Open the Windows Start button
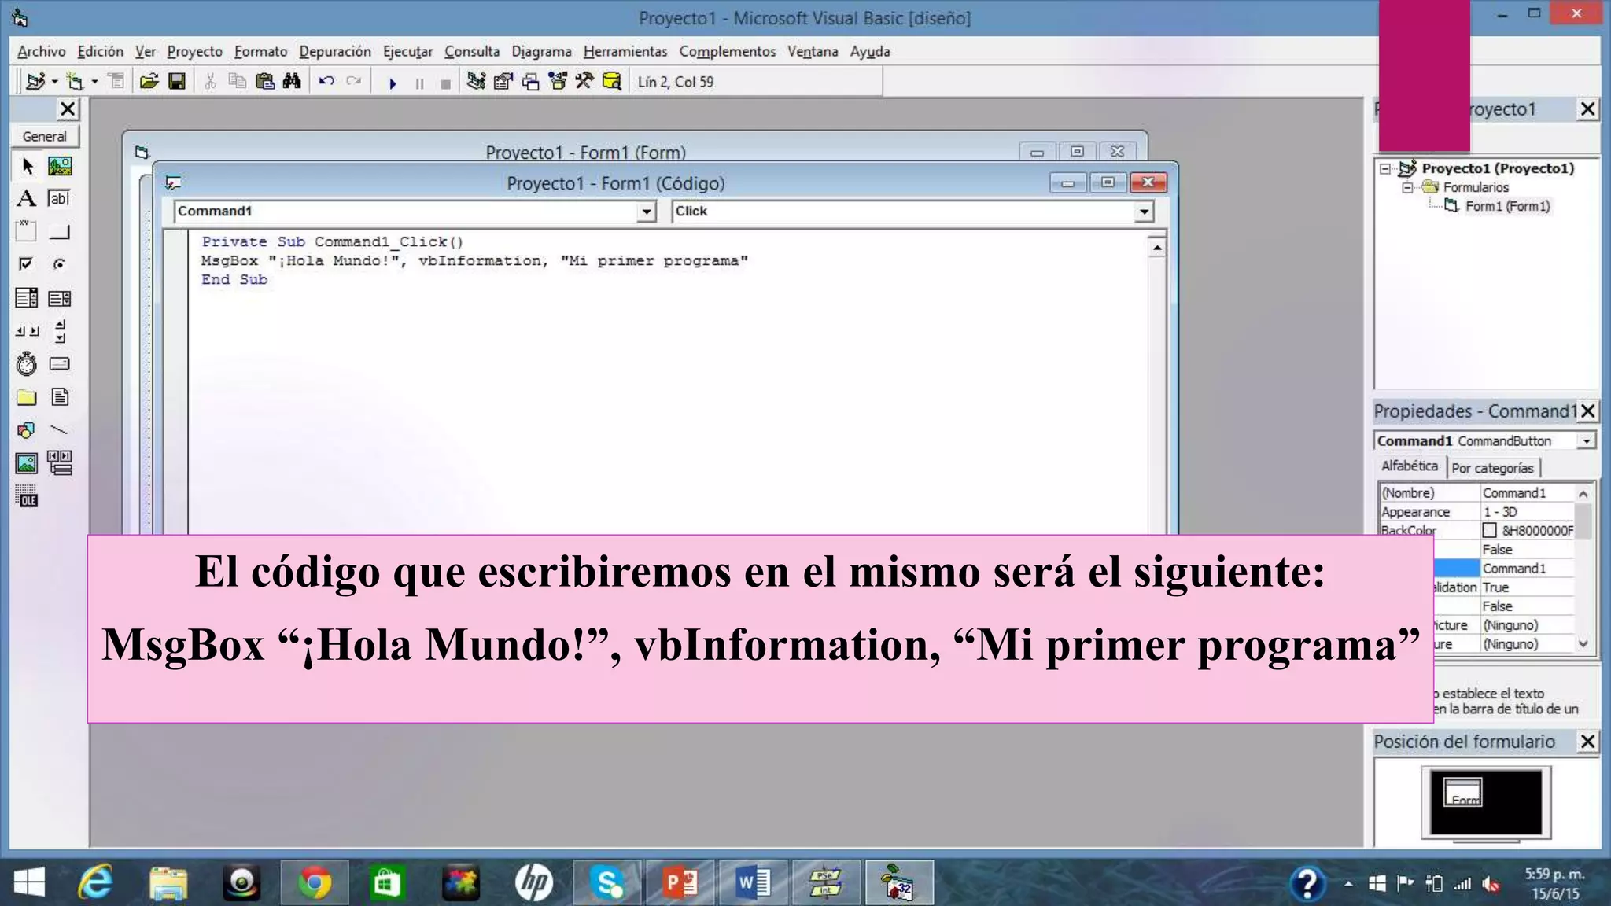The height and width of the screenshot is (906, 1611). 29,883
